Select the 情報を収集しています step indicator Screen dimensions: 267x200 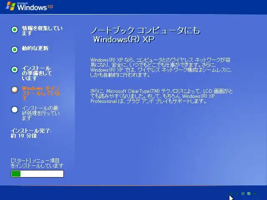click(15, 30)
